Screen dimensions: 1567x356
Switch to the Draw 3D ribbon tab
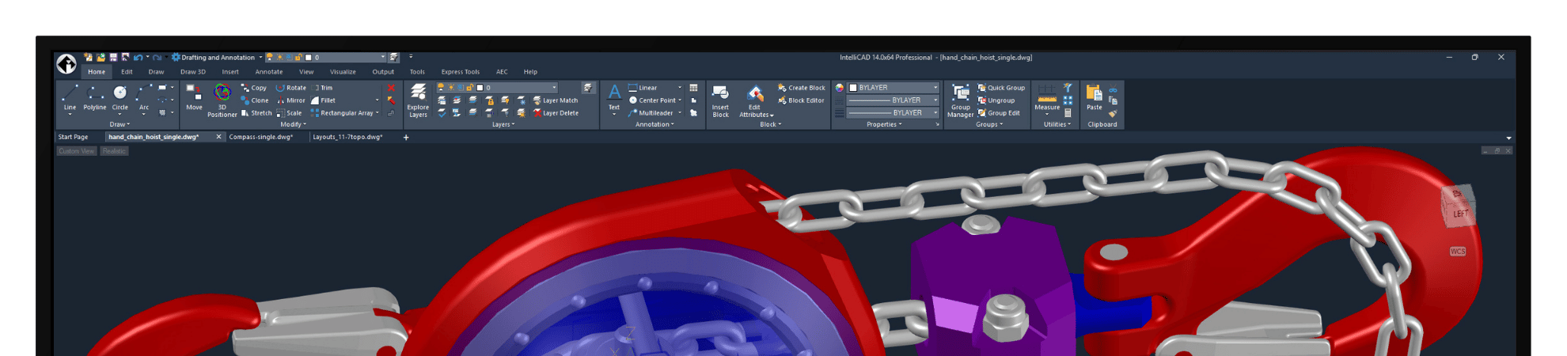(193, 72)
